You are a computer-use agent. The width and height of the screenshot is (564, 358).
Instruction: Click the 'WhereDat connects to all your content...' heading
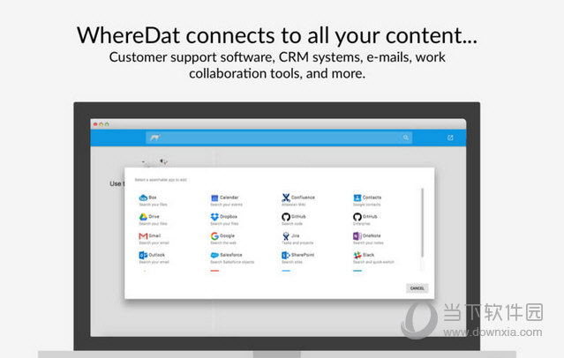pos(277,35)
